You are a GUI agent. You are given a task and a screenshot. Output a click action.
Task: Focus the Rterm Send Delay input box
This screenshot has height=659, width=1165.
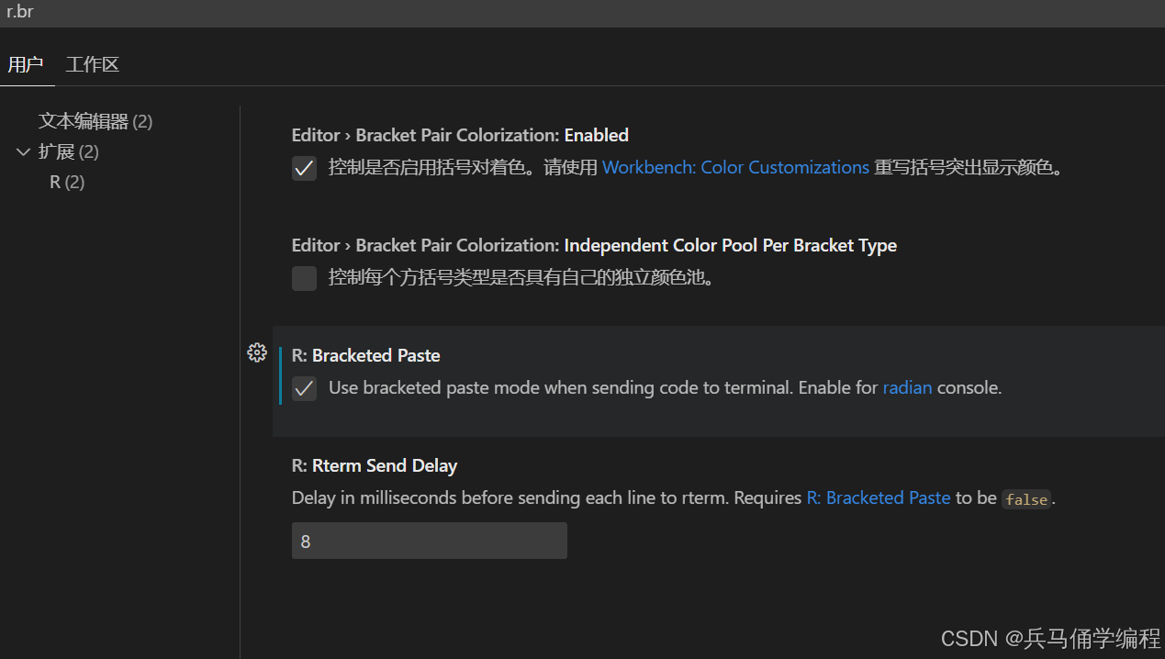(430, 541)
